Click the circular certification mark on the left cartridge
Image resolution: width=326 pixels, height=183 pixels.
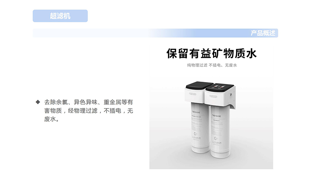(x=196, y=134)
